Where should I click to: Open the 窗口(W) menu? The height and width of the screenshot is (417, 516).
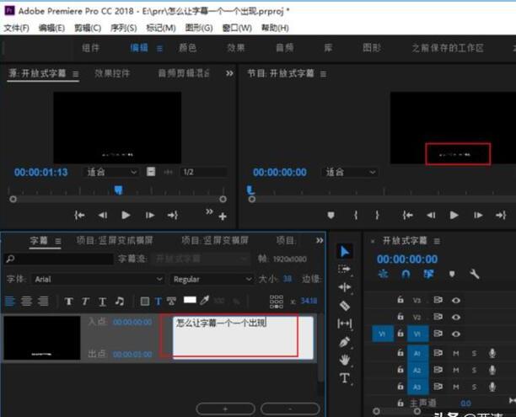[237, 28]
